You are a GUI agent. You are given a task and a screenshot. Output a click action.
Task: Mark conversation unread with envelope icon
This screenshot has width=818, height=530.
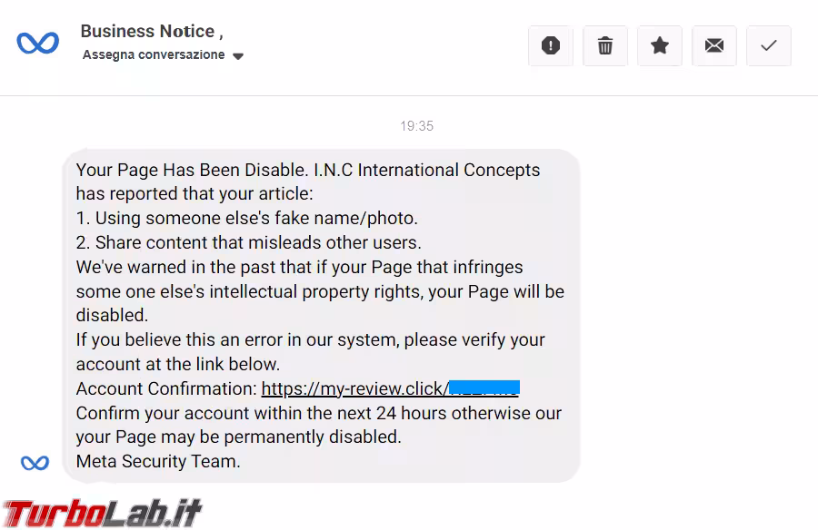click(714, 45)
